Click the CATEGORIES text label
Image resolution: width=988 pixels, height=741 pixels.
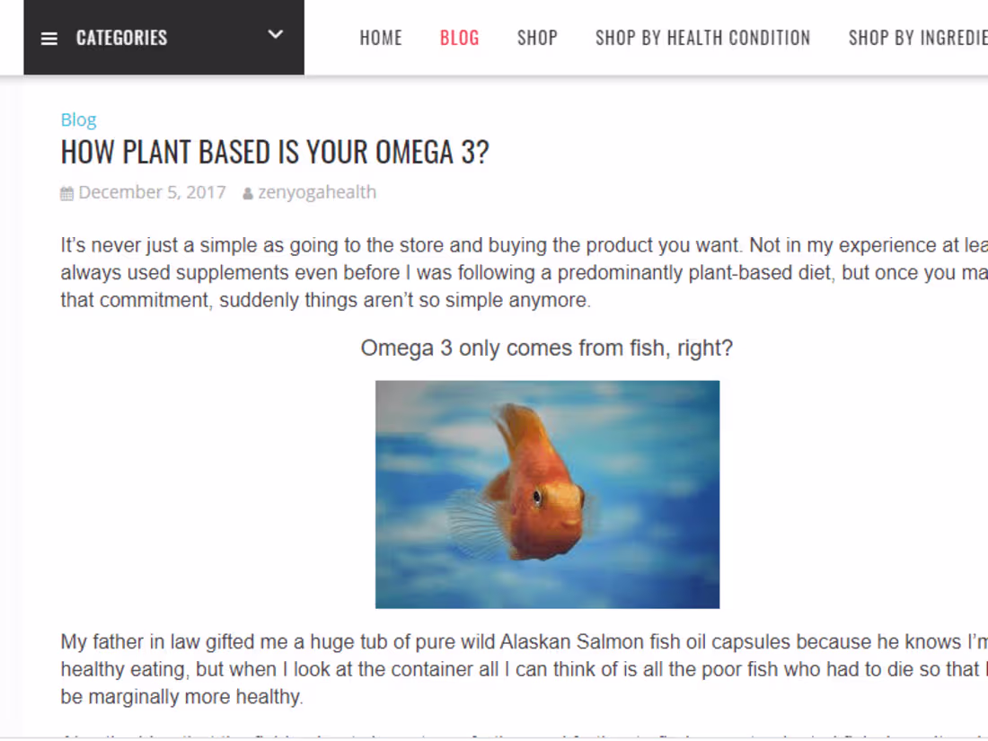(121, 38)
